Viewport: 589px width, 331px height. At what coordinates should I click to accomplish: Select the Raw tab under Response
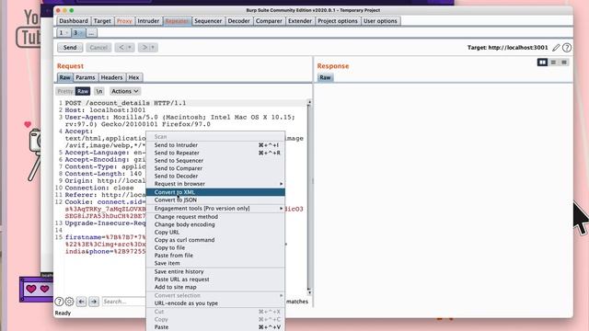[325, 77]
